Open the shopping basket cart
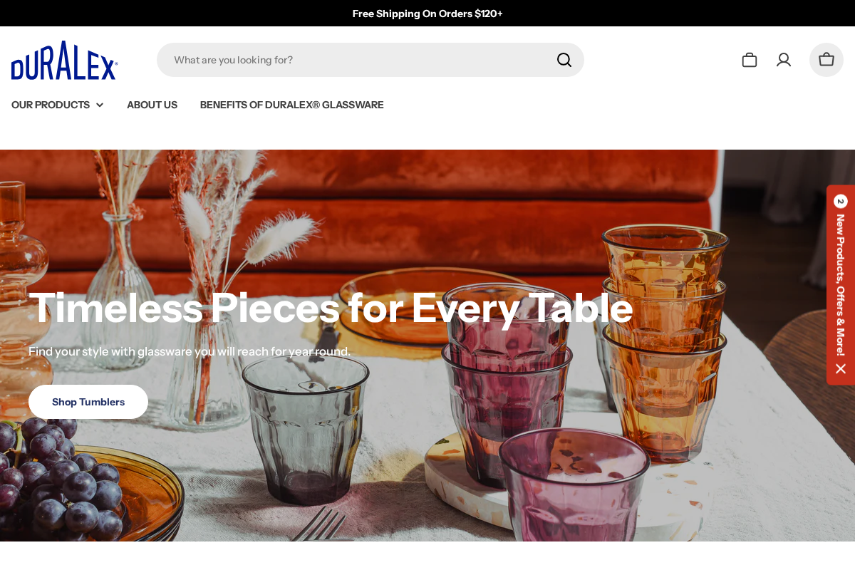The height and width of the screenshot is (570, 855). pyautogui.click(x=826, y=60)
